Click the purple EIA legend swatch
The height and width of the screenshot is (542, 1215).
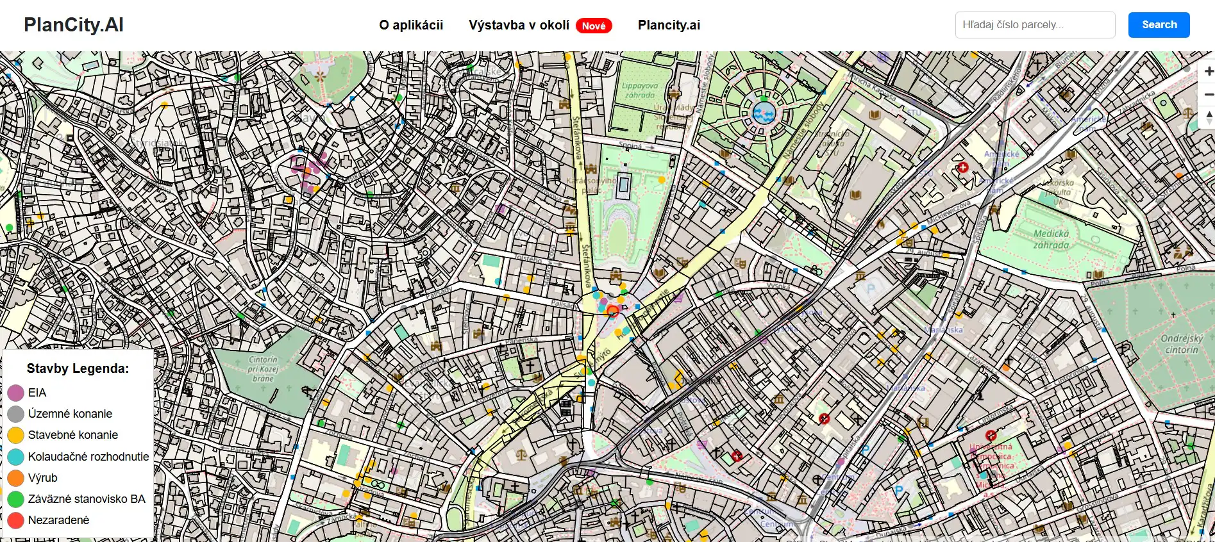pyautogui.click(x=16, y=393)
